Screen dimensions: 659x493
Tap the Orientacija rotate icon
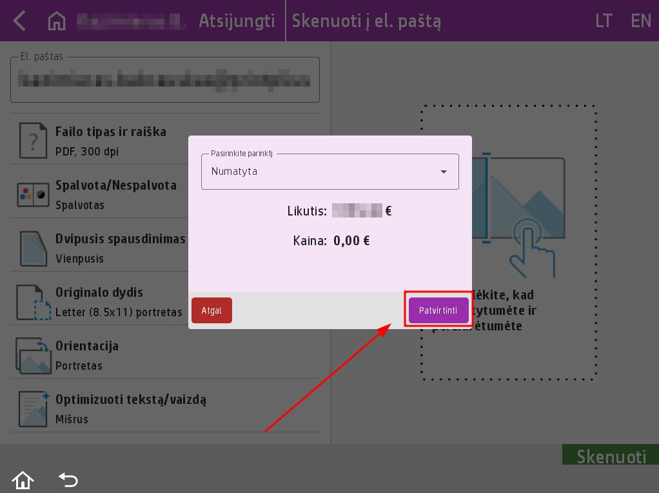(33, 356)
